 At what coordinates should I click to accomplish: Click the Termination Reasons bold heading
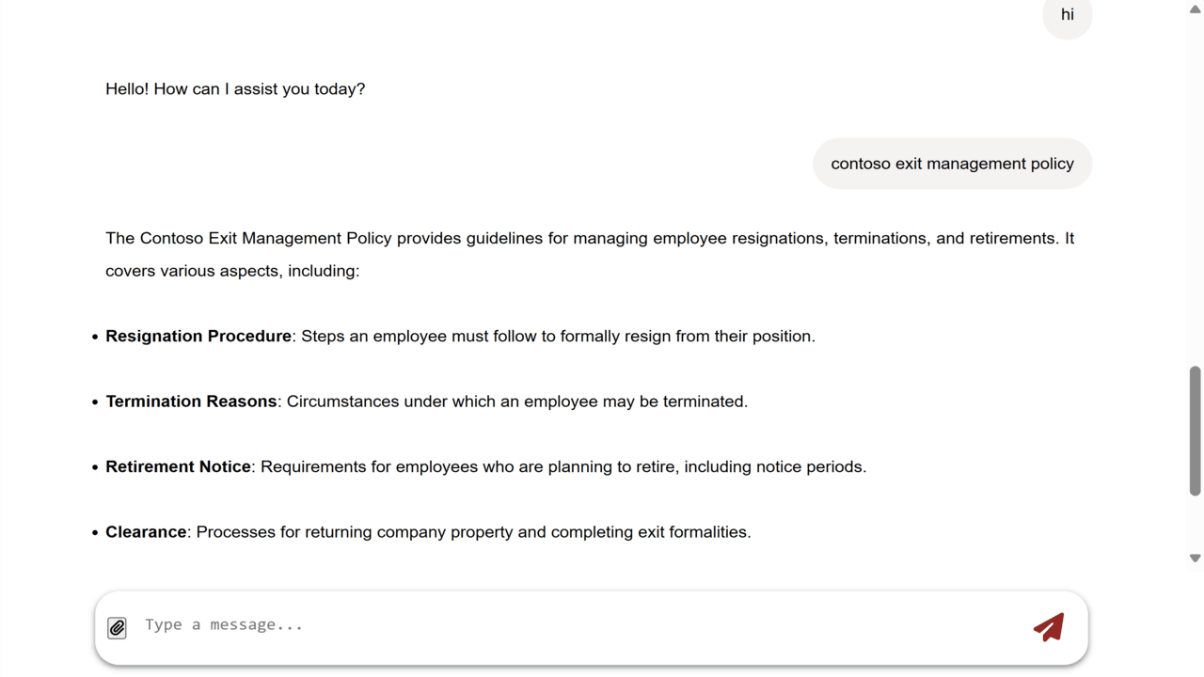pyautogui.click(x=191, y=401)
